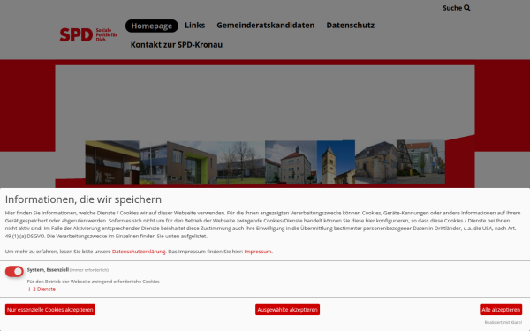Open Kontakt zur SPD-Kronau page
The height and width of the screenshot is (331, 530).
177,45
